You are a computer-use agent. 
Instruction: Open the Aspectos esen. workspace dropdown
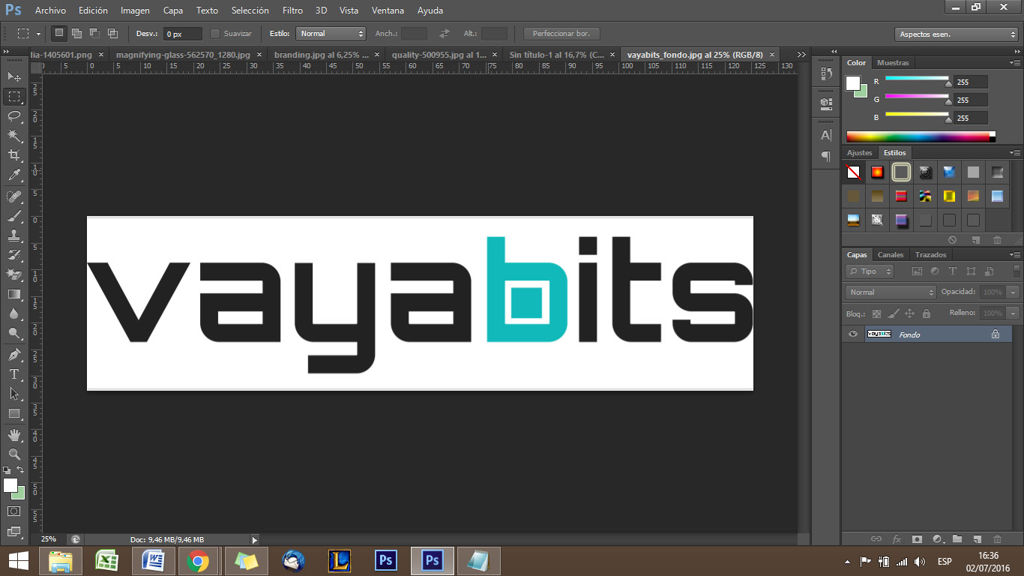tap(956, 34)
